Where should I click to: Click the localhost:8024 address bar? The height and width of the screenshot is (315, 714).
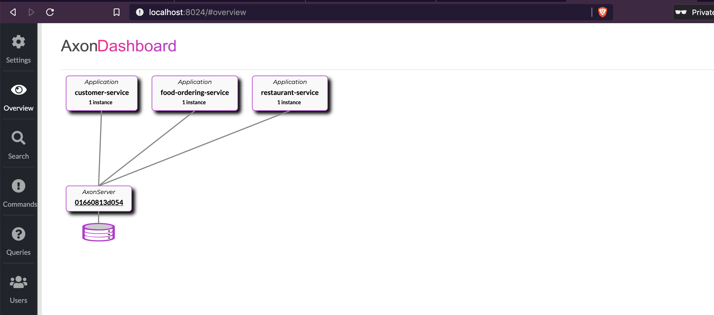click(348, 12)
